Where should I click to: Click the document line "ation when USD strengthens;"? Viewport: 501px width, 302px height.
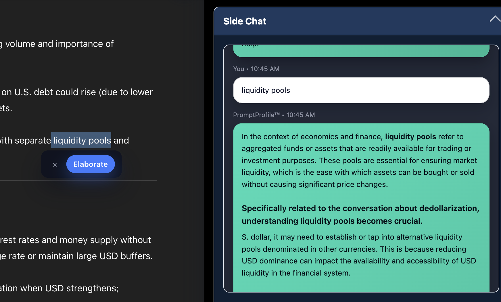tap(59, 288)
